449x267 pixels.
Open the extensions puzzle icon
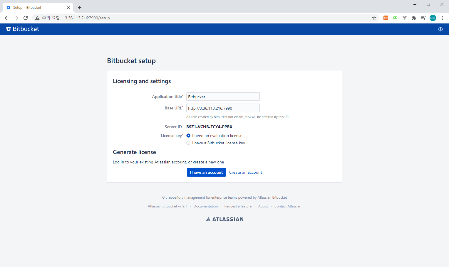pos(414,18)
